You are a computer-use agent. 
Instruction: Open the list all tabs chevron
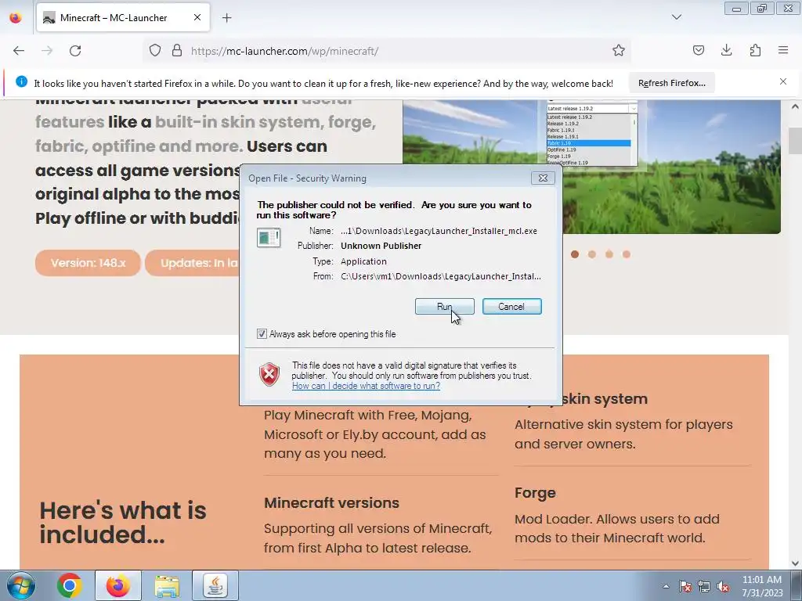click(x=676, y=17)
